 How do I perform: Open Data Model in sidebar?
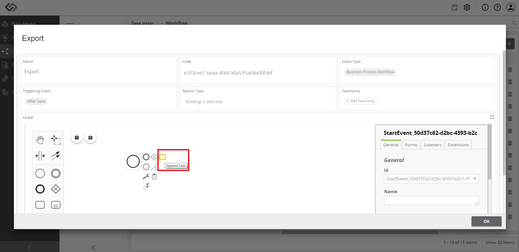tap(24, 24)
